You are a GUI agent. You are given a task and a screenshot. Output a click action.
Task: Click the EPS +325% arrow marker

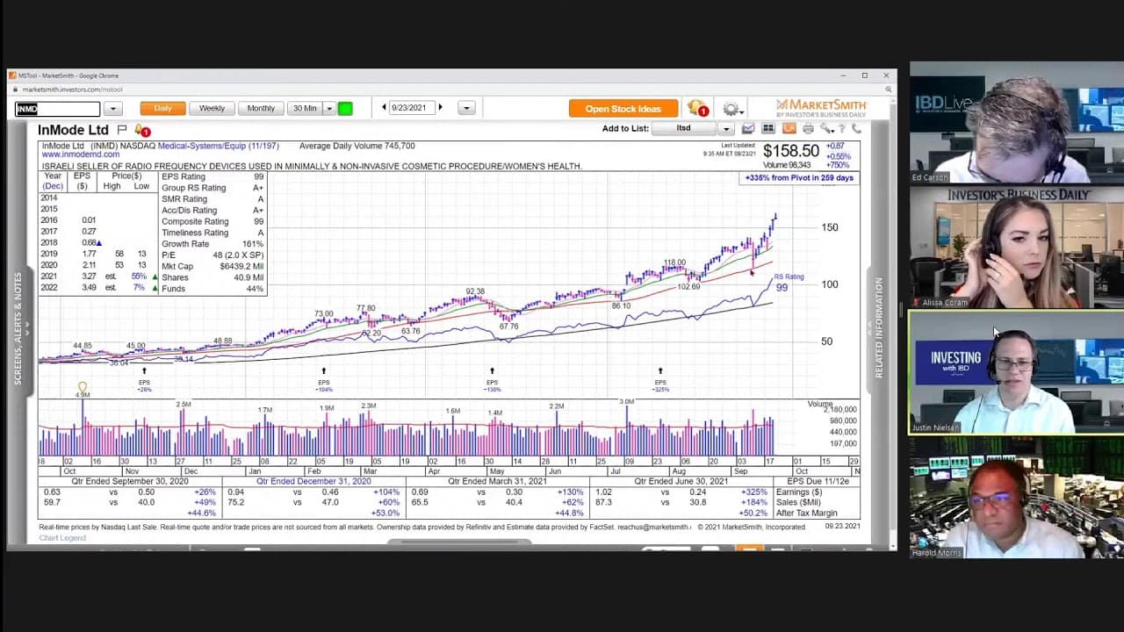(x=660, y=371)
